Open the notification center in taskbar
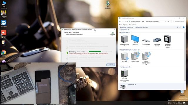 pyautogui.click(x=184, y=103)
